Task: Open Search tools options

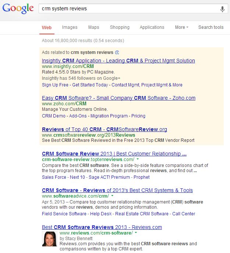Action: pyautogui.click(x=211, y=27)
